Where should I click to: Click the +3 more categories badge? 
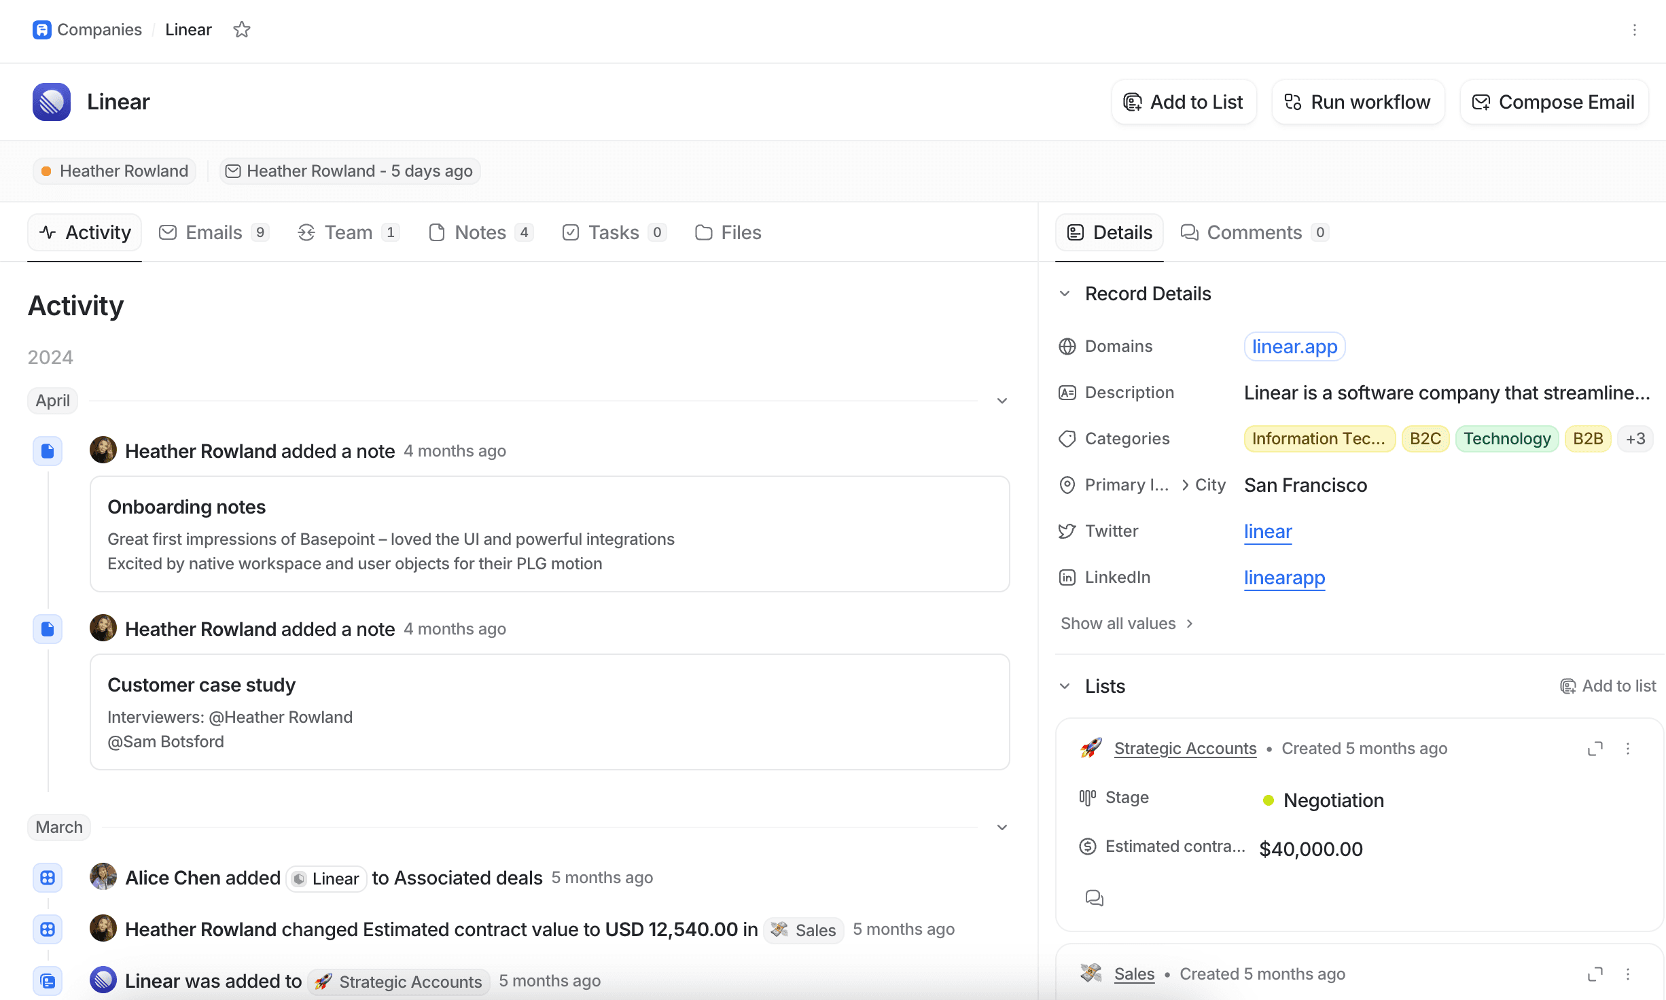click(1636, 439)
